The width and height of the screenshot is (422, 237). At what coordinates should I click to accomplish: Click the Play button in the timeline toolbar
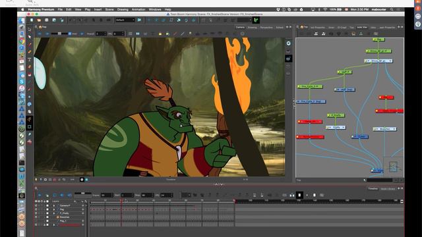pyautogui.click(x=40, y=195)
